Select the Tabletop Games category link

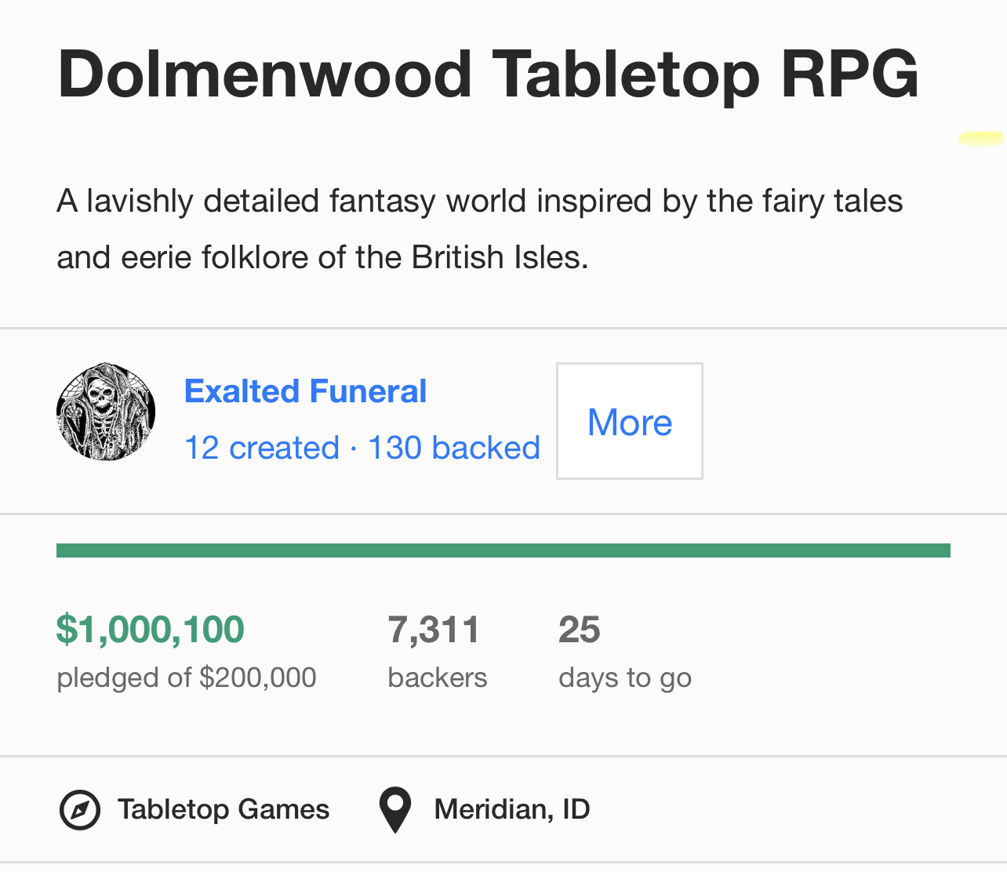[224, 809]
